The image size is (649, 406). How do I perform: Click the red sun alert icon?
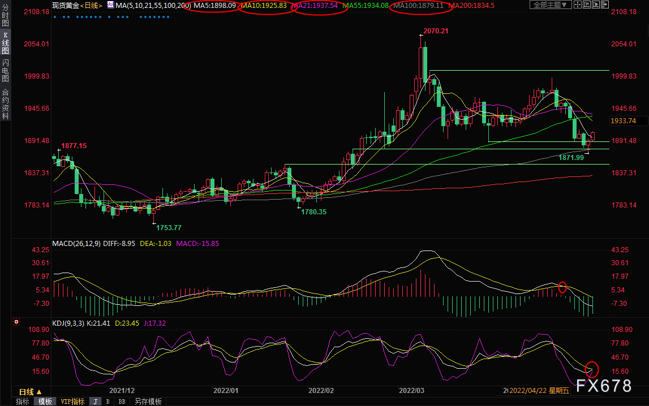pos(16,322)
